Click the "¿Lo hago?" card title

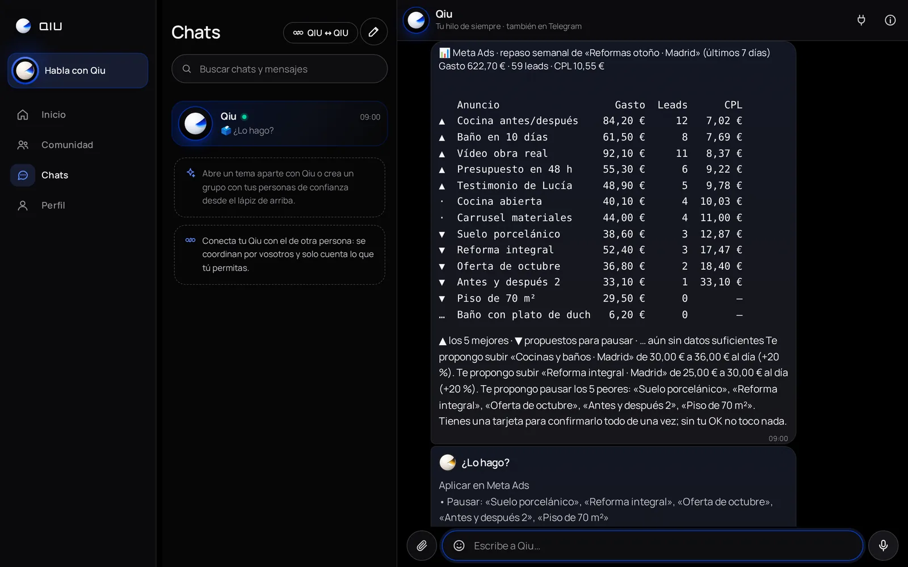click(485, 463)
